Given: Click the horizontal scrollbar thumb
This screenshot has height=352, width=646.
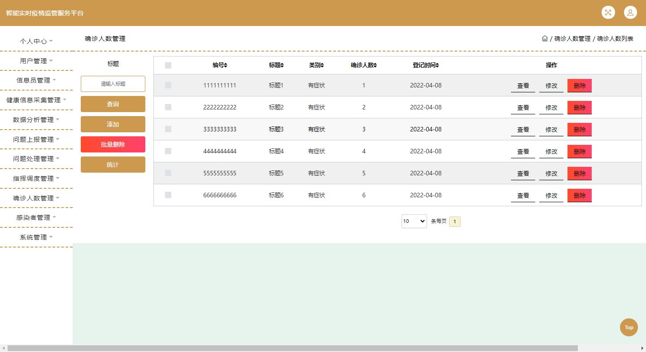Looking at the screenshot, I should [292, 348].
